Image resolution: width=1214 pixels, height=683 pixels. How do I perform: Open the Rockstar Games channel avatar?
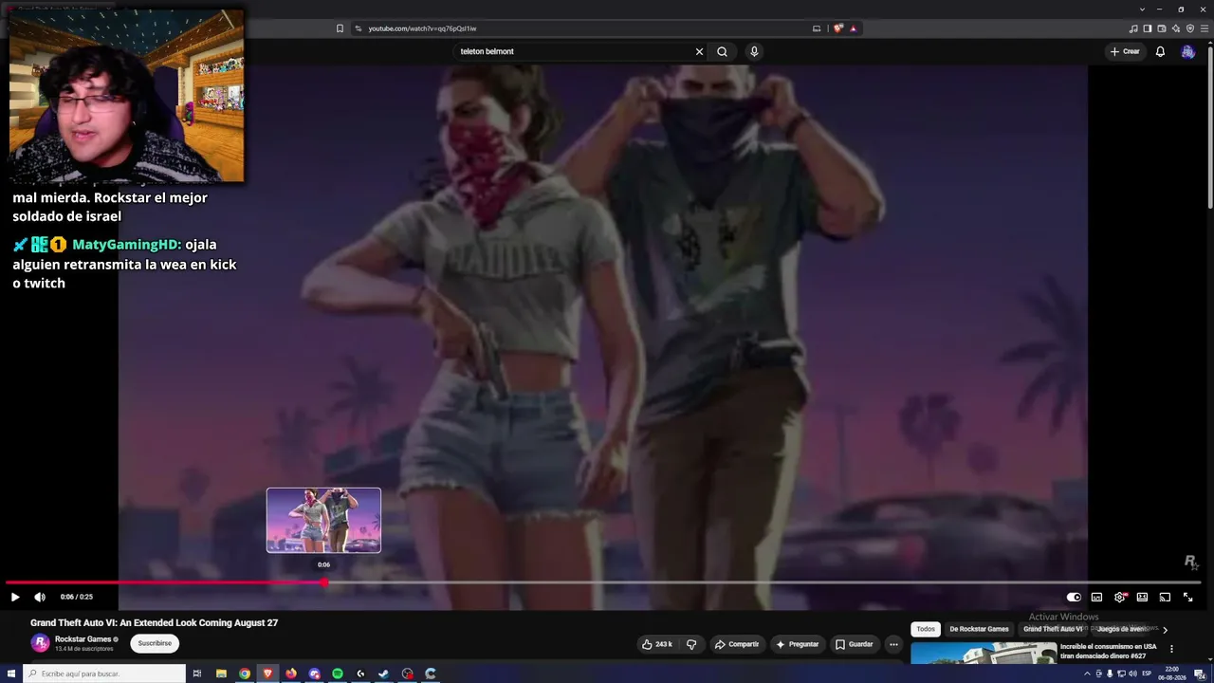click(x=40, y=643)
